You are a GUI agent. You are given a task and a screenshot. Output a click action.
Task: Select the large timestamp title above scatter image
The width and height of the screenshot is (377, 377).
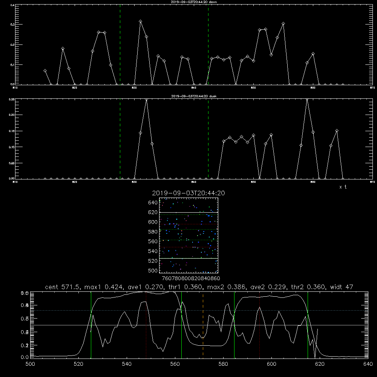point(188,193)
